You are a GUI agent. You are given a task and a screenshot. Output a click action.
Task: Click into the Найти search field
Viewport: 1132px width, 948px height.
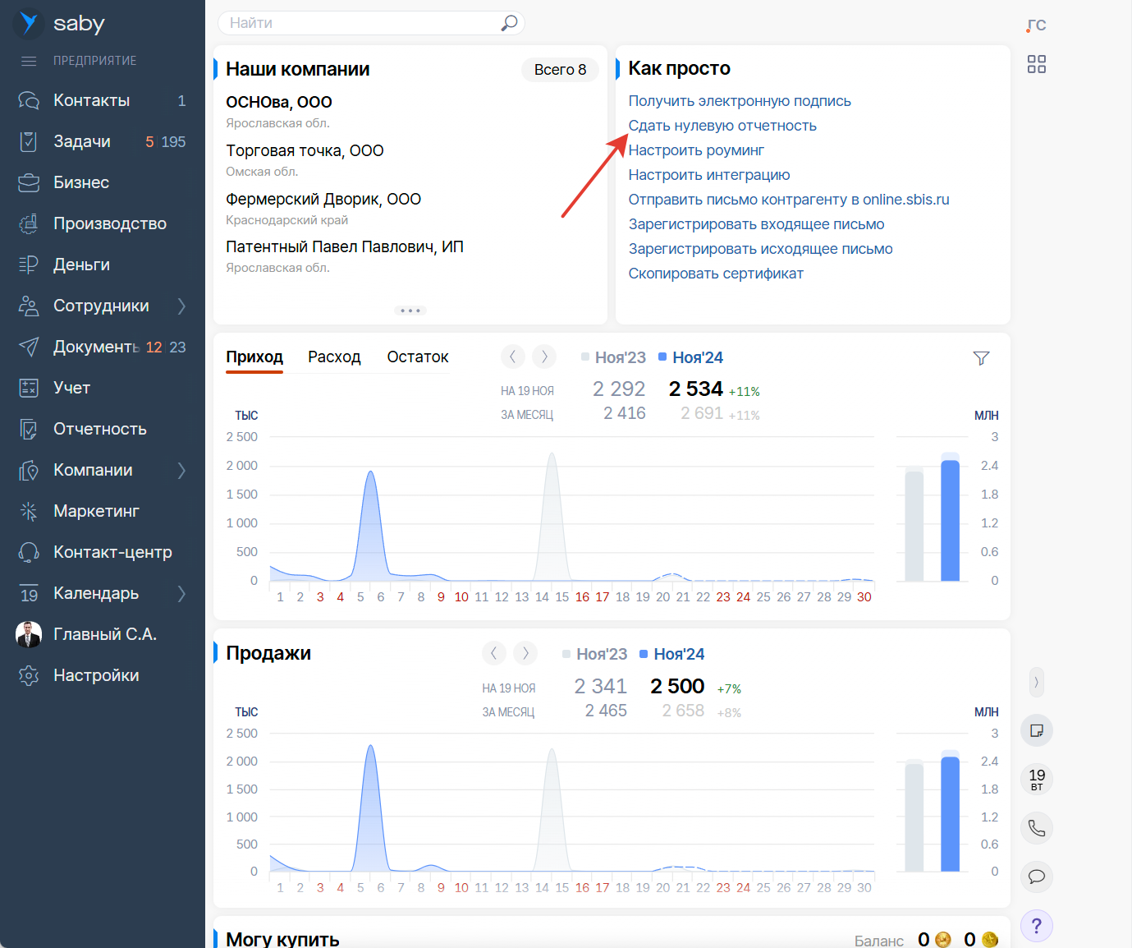[x=361, y=23]
